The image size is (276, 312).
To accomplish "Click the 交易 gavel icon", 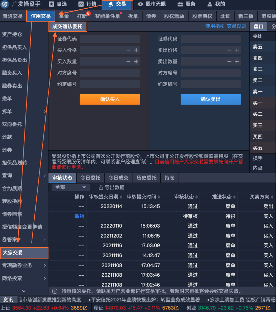I will (x=111, y=4).
